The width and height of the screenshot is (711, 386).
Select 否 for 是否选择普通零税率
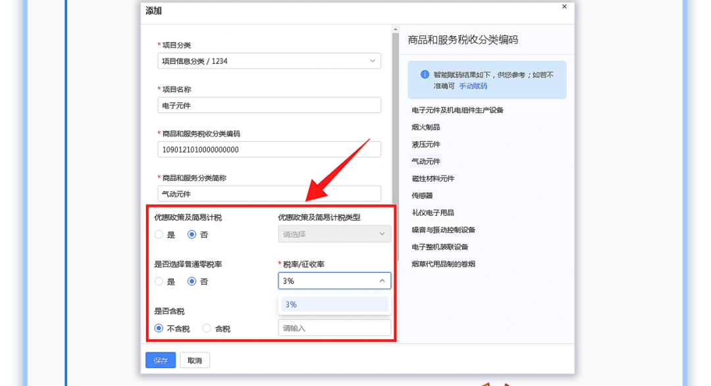(192, 281)
